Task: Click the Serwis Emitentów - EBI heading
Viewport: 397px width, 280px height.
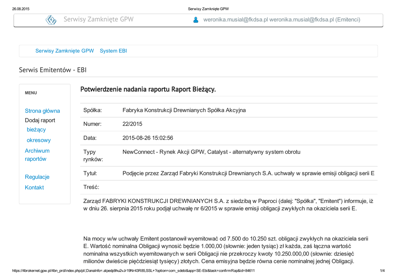Action: click(53, 70)
